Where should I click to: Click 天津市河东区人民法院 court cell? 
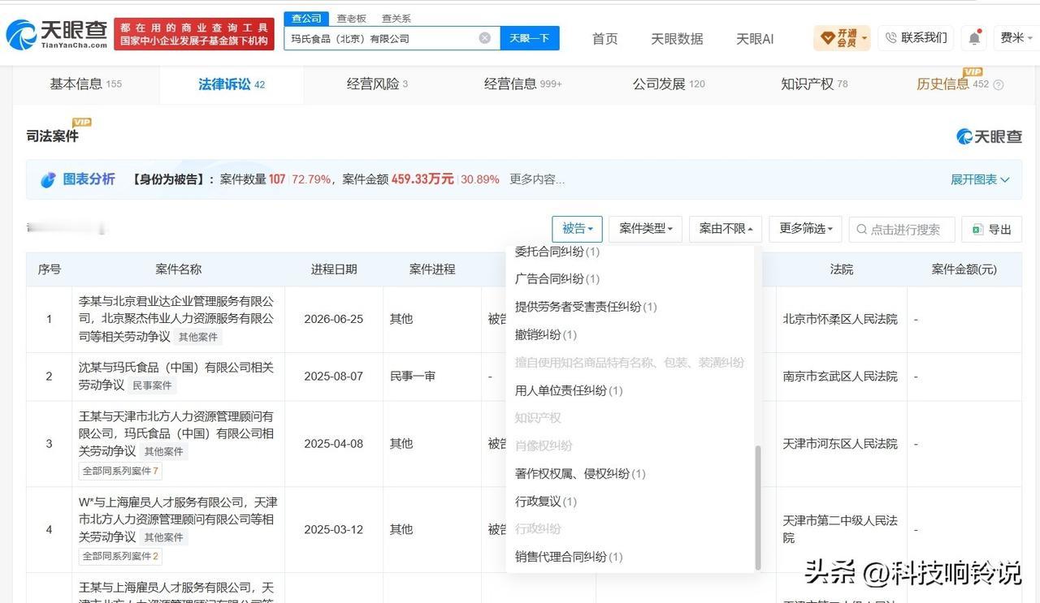(x=840, y=444)
